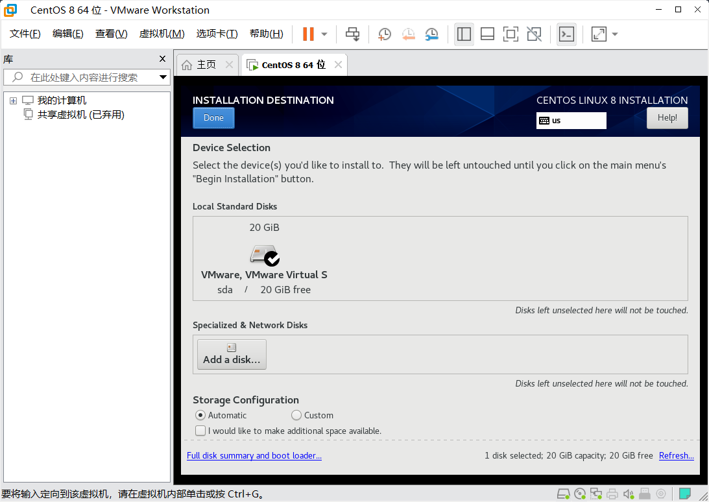Click the Storage Configuration heading

[246, 400]
